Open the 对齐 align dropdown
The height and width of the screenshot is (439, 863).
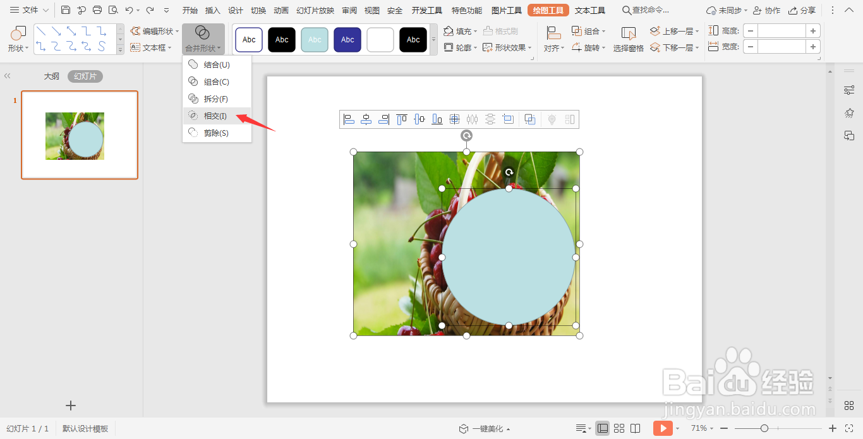(x=554, y=39)
